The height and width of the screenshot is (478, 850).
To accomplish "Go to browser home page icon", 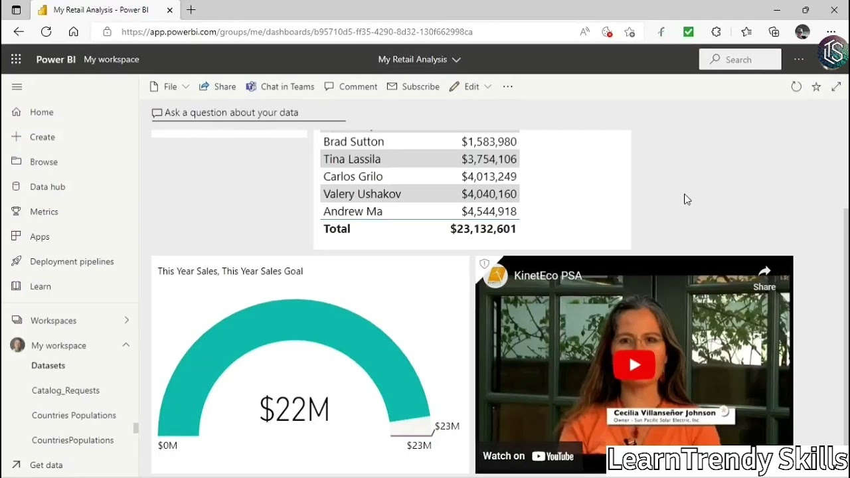I will click(74, 31).
